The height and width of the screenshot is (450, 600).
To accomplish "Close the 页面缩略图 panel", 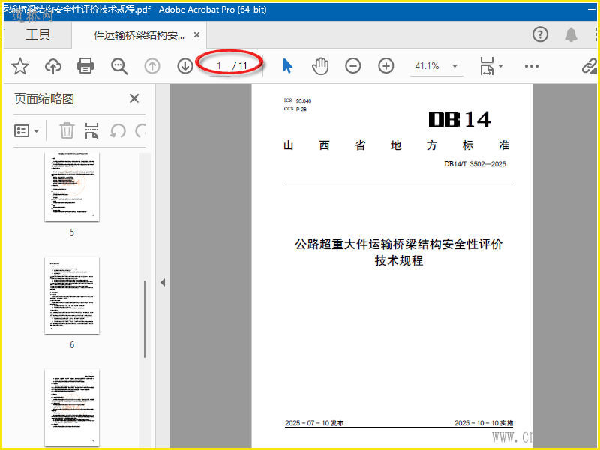I will point(134,98).
